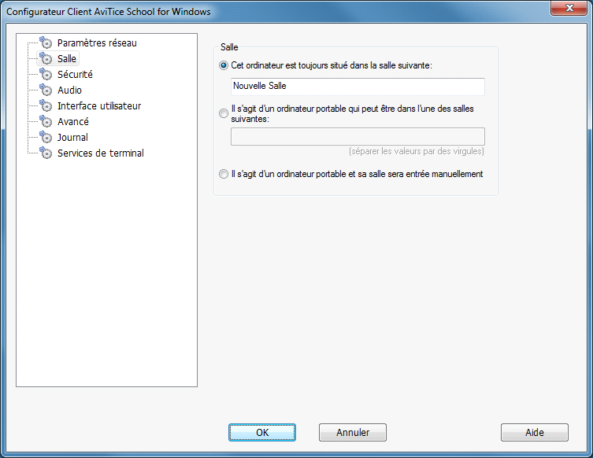The height and width of the screenshot is (458, 593).
Task: Go to Interface utilisateur settings
Action: click(x=99, y=106)
